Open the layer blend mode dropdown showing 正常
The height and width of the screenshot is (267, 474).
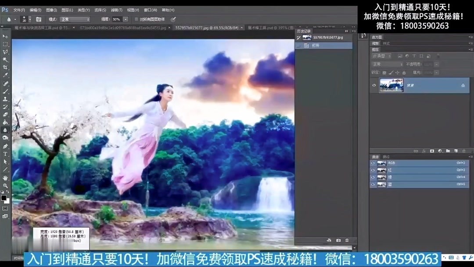click(x=386, y=64)
